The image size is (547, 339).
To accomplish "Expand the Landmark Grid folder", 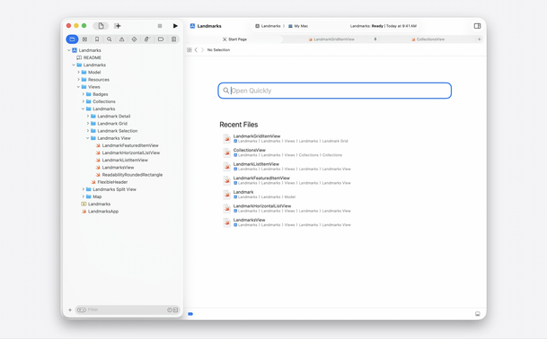I will (88, 124).
